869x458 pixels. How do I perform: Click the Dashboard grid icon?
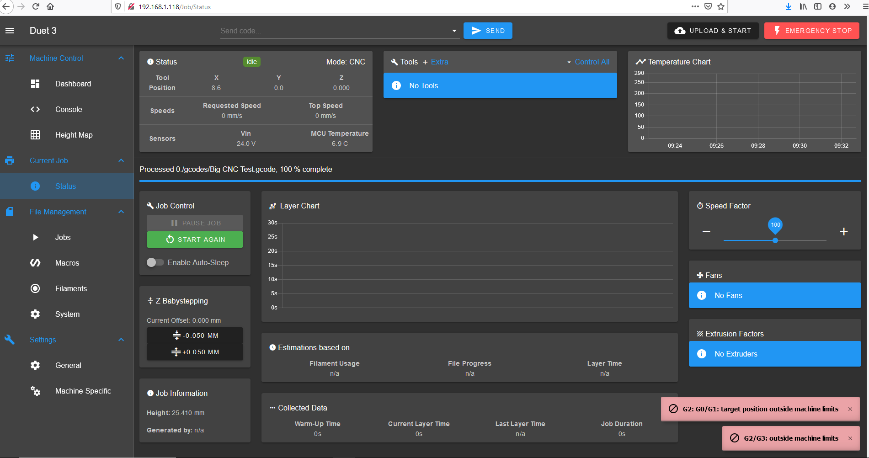[x=35, y=84]
